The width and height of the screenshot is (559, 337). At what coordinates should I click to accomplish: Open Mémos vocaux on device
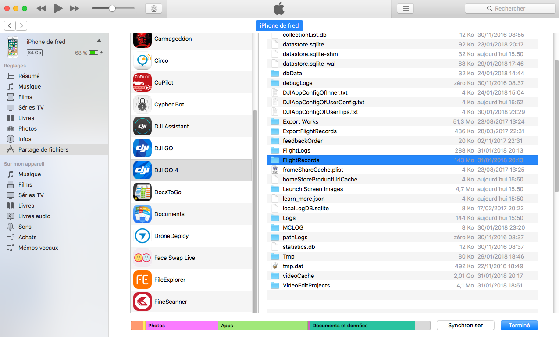pos(38,248)
